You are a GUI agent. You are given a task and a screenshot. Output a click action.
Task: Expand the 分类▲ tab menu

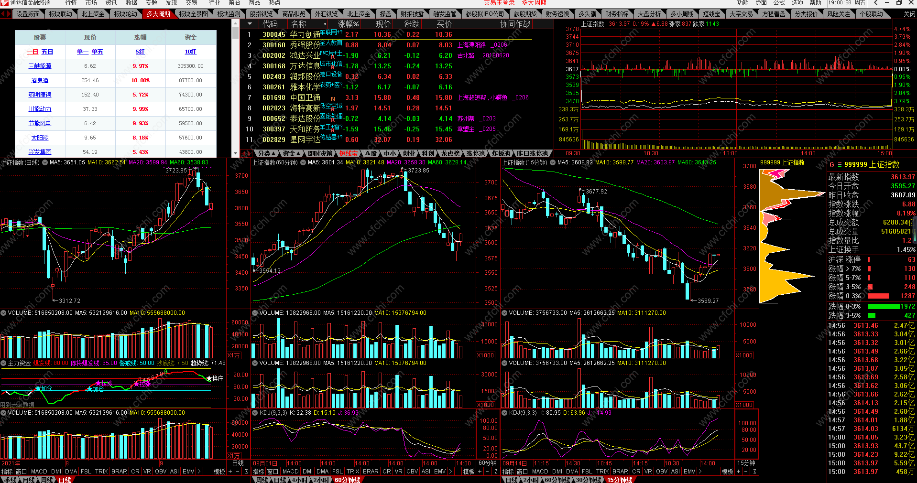pyautogui.click(x=266, y=154)
